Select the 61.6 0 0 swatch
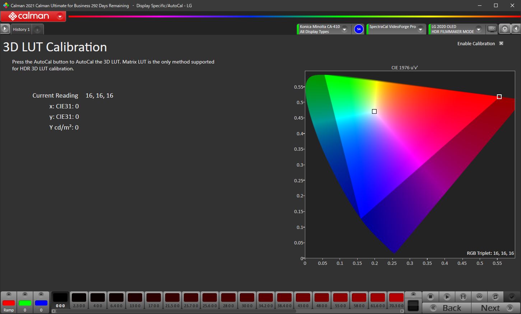The width and height of the screenshot is (521, 314). click(x=378, y=300)
